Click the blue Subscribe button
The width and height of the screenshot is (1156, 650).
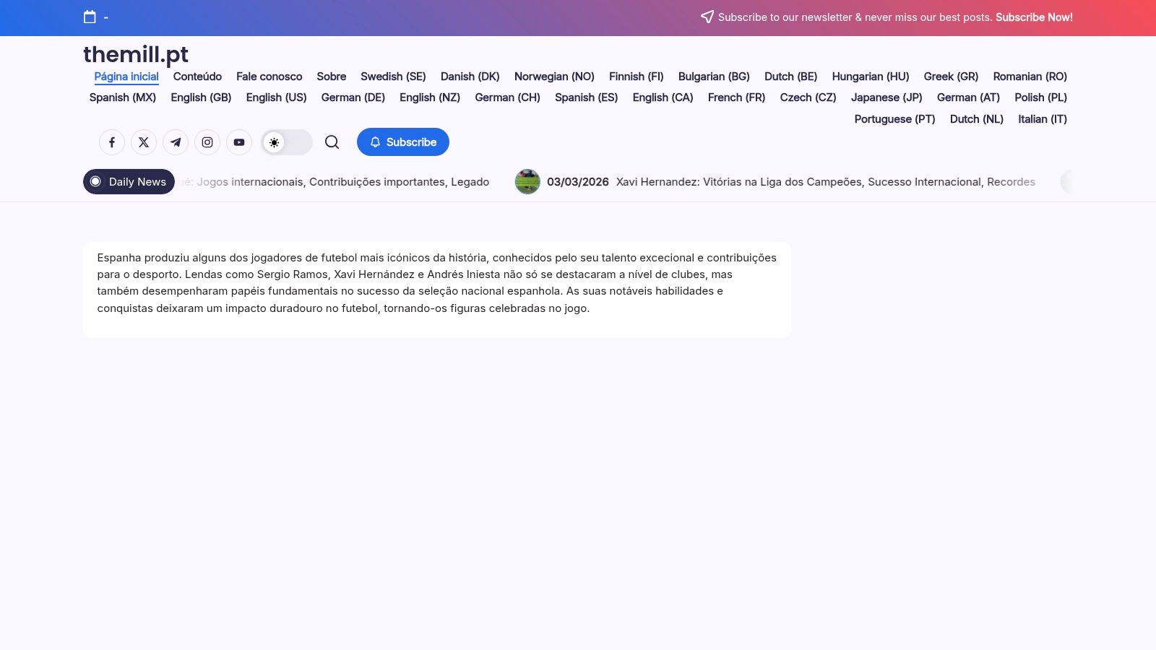tap(403, 142)
